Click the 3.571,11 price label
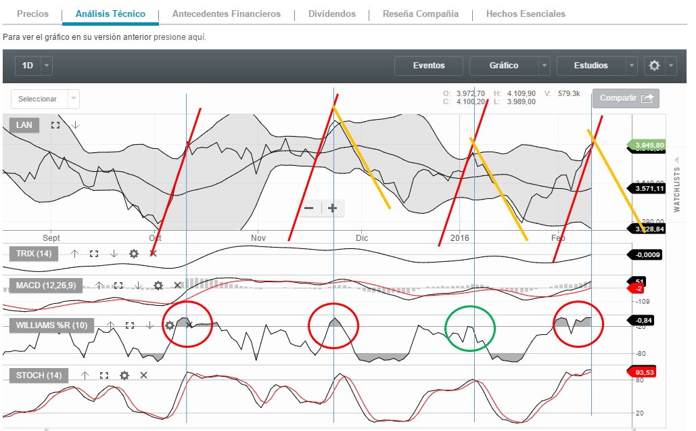Viewport: 696px width, 431px height. click(x=647, y=189)
